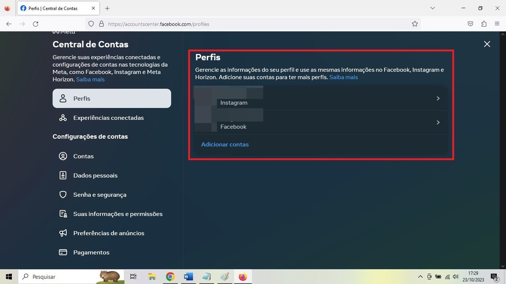Click the Experiências conectadas icon
This screenshot has height=284, width=506.
[63, 118]
